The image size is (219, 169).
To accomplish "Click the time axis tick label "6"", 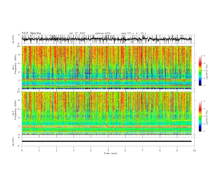I will click(125, 150).
